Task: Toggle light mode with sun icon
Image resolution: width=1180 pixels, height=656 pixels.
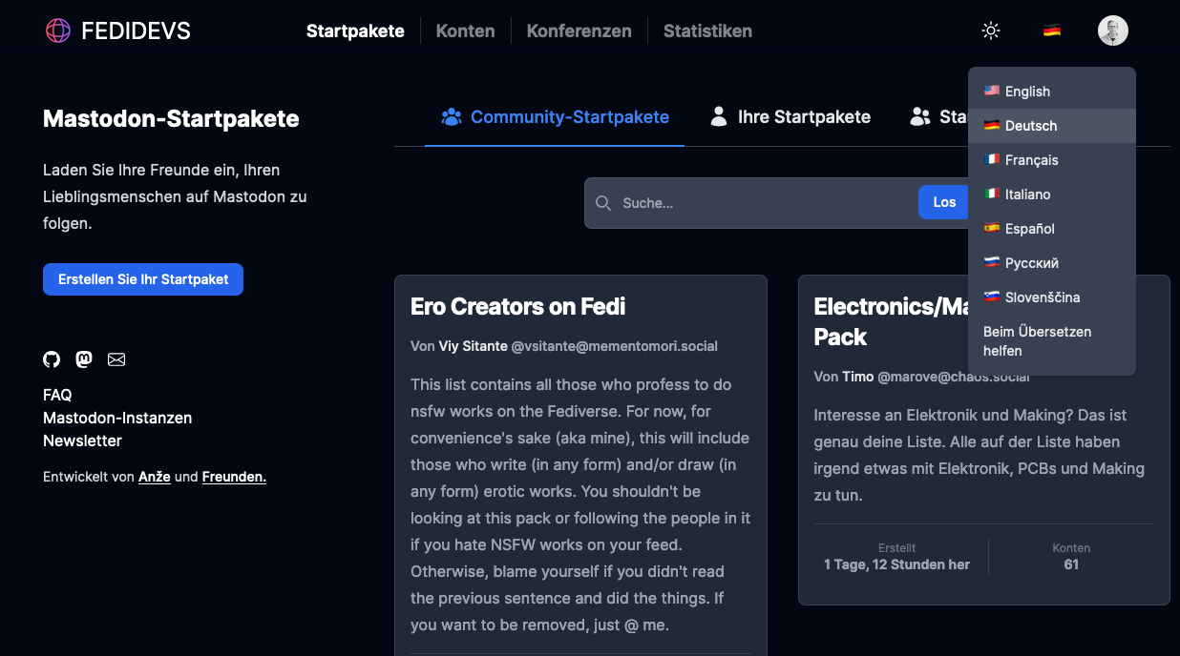Action: 991,31
